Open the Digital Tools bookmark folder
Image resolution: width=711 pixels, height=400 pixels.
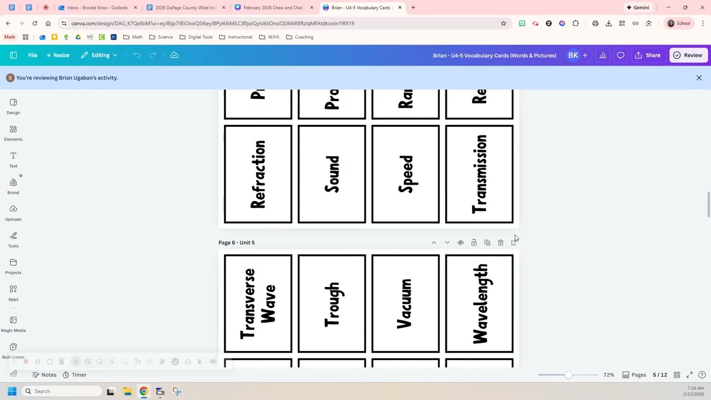(x=196, y=37)
